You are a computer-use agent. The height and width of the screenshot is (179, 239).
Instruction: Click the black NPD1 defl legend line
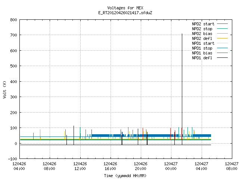click(x=222, y=58)
